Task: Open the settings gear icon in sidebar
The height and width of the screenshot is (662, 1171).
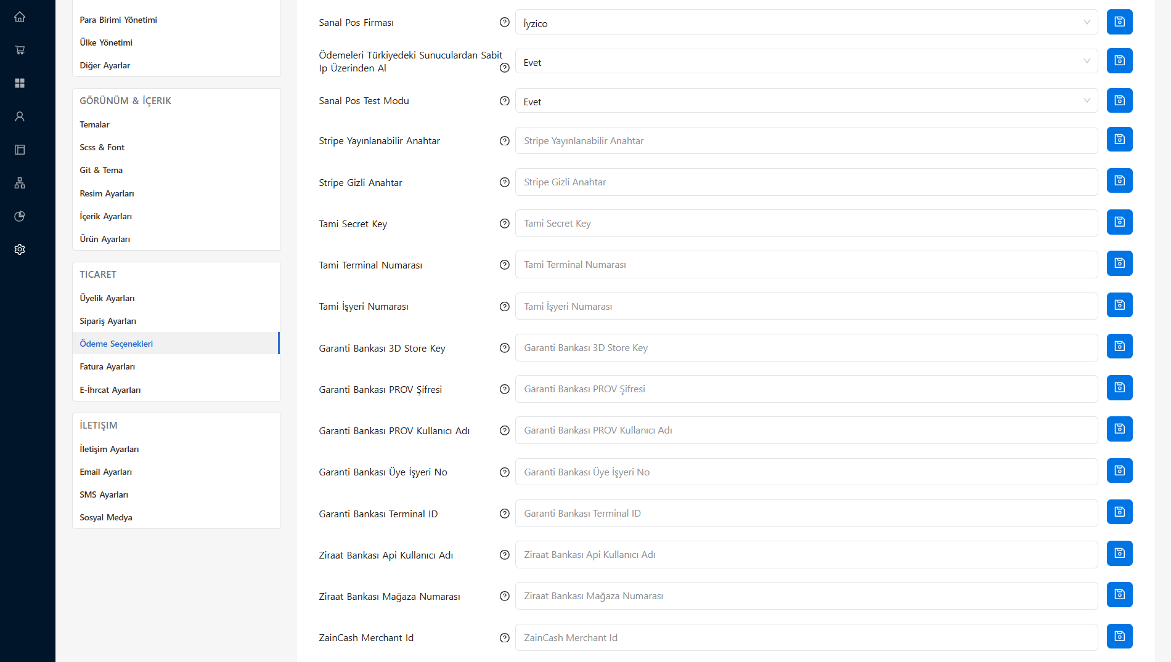Action: pos(20,249)
